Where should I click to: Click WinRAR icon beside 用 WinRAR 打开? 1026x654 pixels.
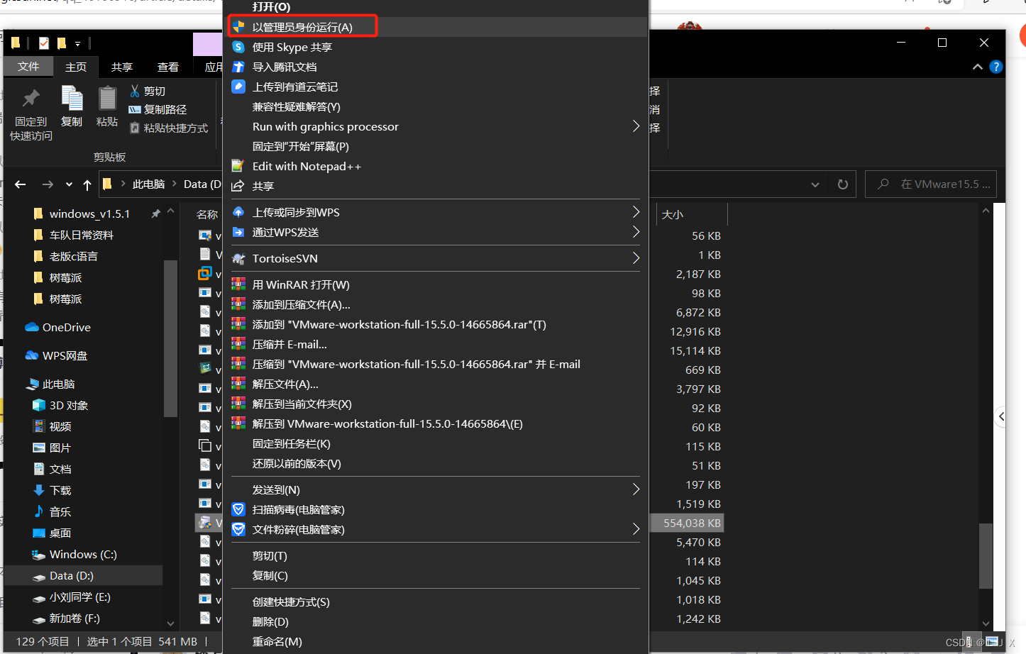pos(238,284)
